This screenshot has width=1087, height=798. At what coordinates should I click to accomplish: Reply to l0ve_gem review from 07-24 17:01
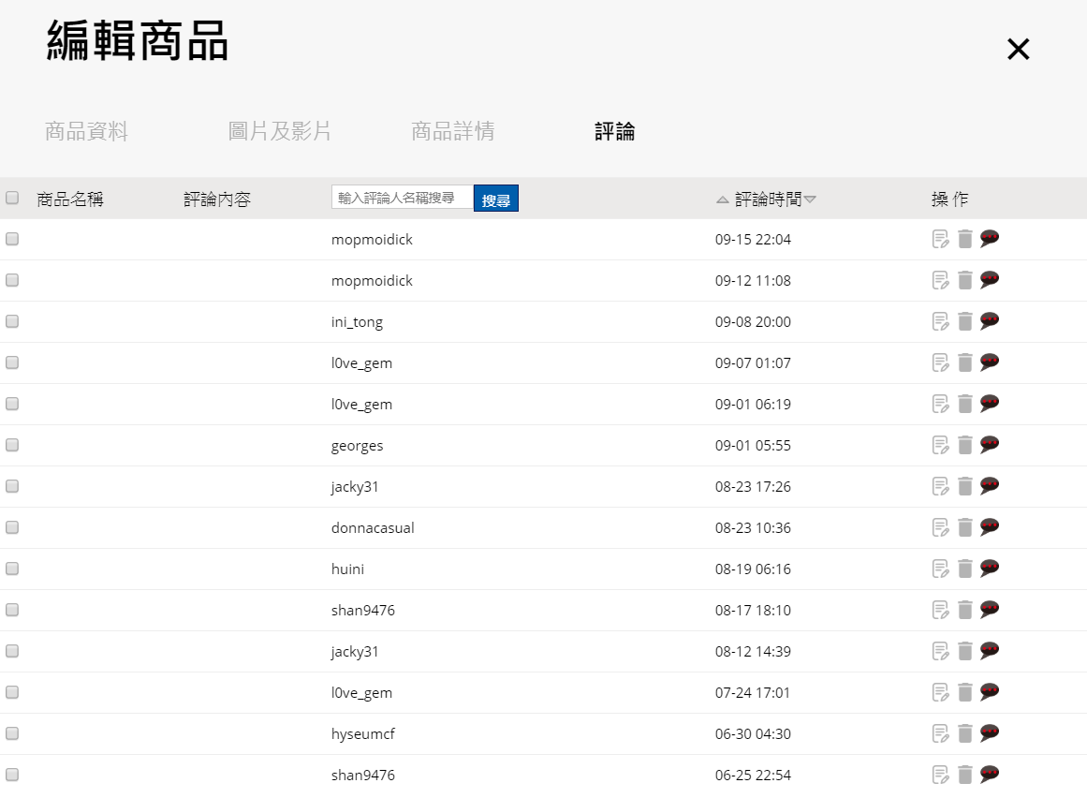(x=990, y=692)
